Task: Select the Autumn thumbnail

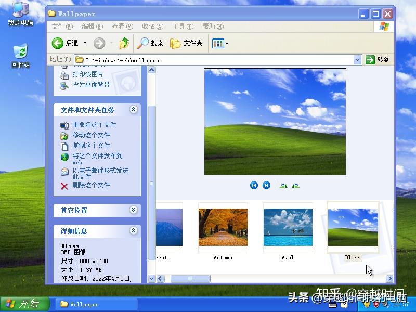Action: coord(223,227)
